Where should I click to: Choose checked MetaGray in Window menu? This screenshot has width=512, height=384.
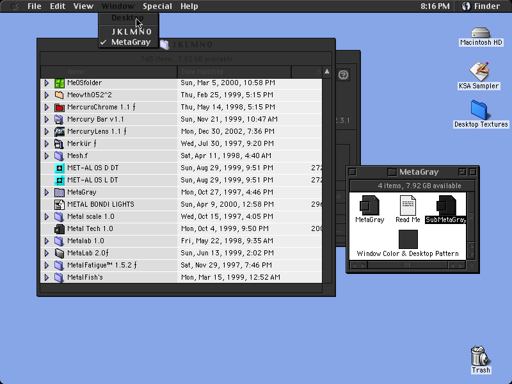click(129, 42)
